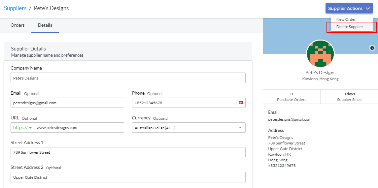Go to the Suppliers breadcrumb link
The image size is (378, 188).
pyautogui.click(x=15, y=8)
